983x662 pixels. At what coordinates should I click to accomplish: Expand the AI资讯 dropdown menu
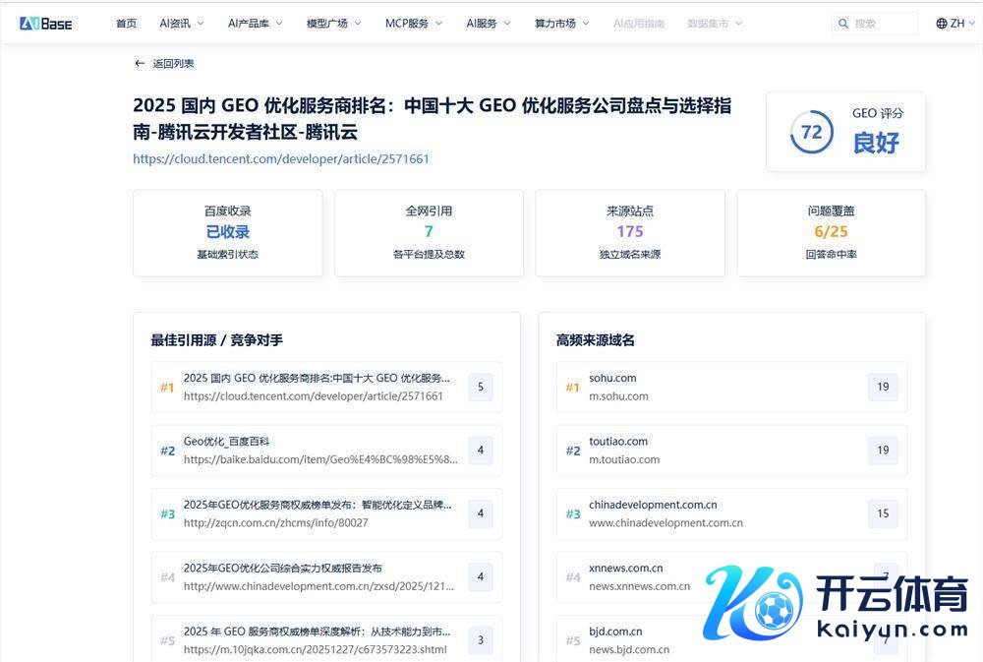click(182, 24)
